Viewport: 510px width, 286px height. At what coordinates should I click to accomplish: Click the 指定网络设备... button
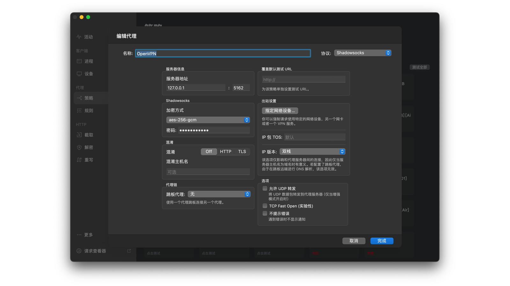pos(280,111)
